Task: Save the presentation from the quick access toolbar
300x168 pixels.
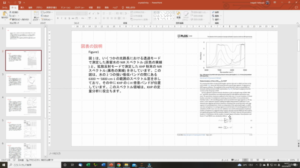Action: pyautogui.click(x=4, y=3)
